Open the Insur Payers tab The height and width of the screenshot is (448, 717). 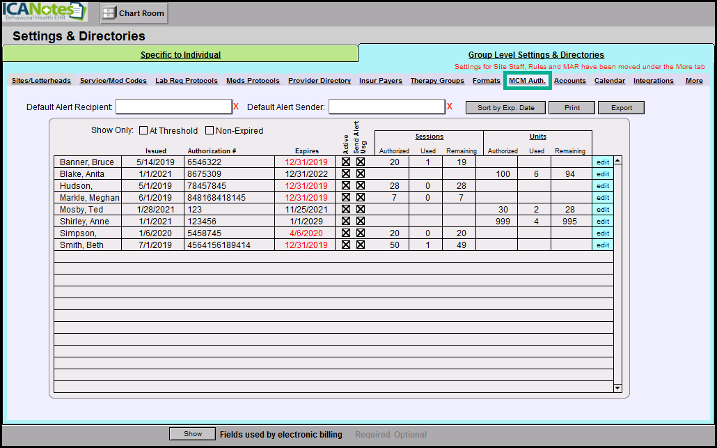[x=381, y=81]
